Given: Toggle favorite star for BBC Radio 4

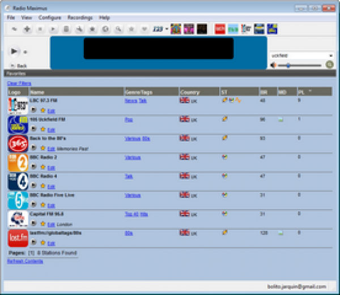Looking at the screenshot, I should click(43, 186).
